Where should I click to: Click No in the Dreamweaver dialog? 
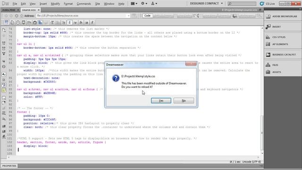(x=184, y=101)
